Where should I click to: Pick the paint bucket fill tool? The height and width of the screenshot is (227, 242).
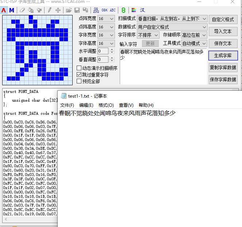31,10
